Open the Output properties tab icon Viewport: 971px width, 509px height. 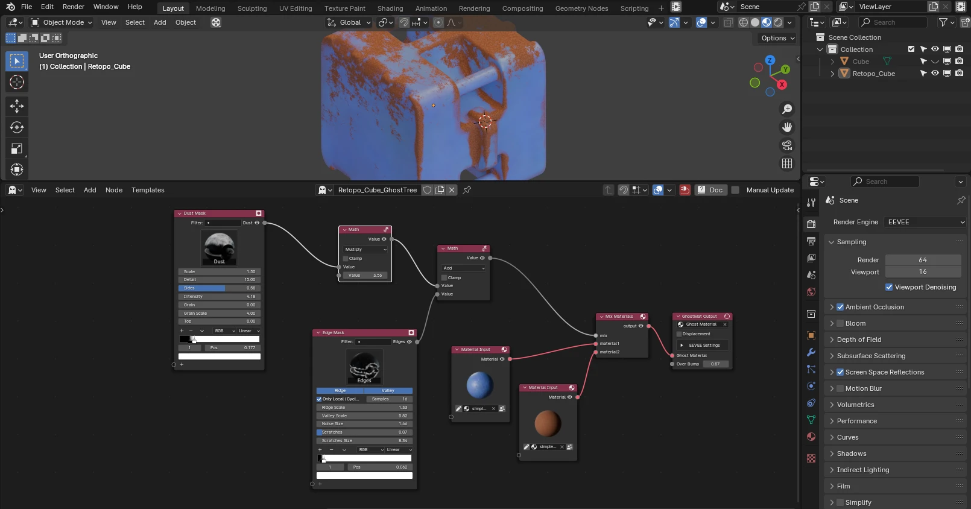(811, 241)
